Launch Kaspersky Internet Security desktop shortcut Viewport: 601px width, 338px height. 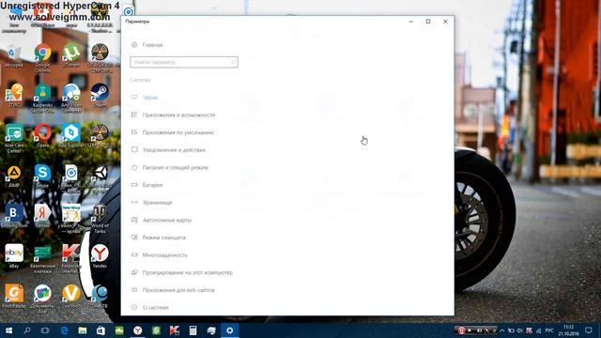(x=71, y=259)
